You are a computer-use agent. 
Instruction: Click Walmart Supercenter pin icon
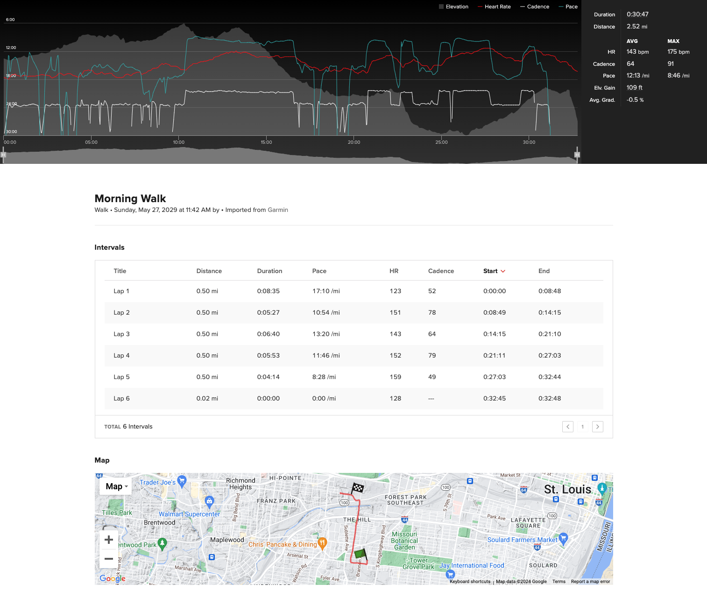209,502
